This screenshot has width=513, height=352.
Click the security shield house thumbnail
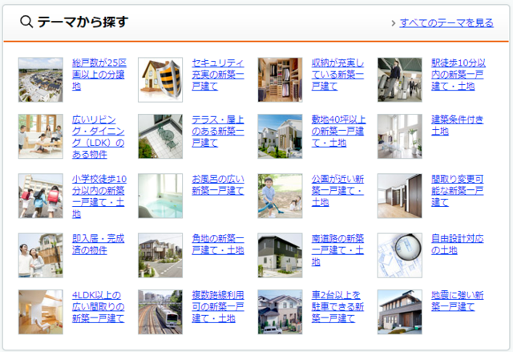coord(160,79)
